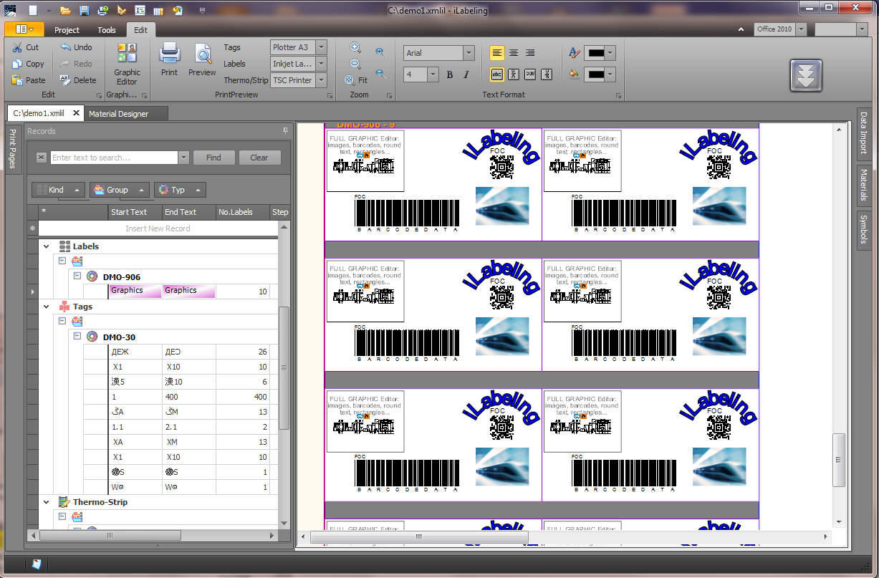Click the font color icon
Image resolution: width=879 pixels, height=578 pixels.
click(x=574, y=53)
